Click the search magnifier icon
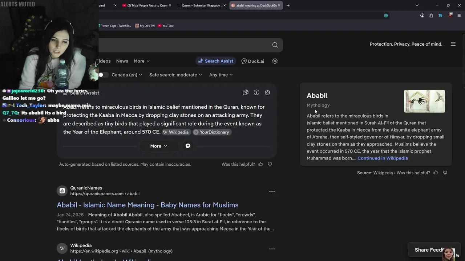 click(x=275, y=45)
